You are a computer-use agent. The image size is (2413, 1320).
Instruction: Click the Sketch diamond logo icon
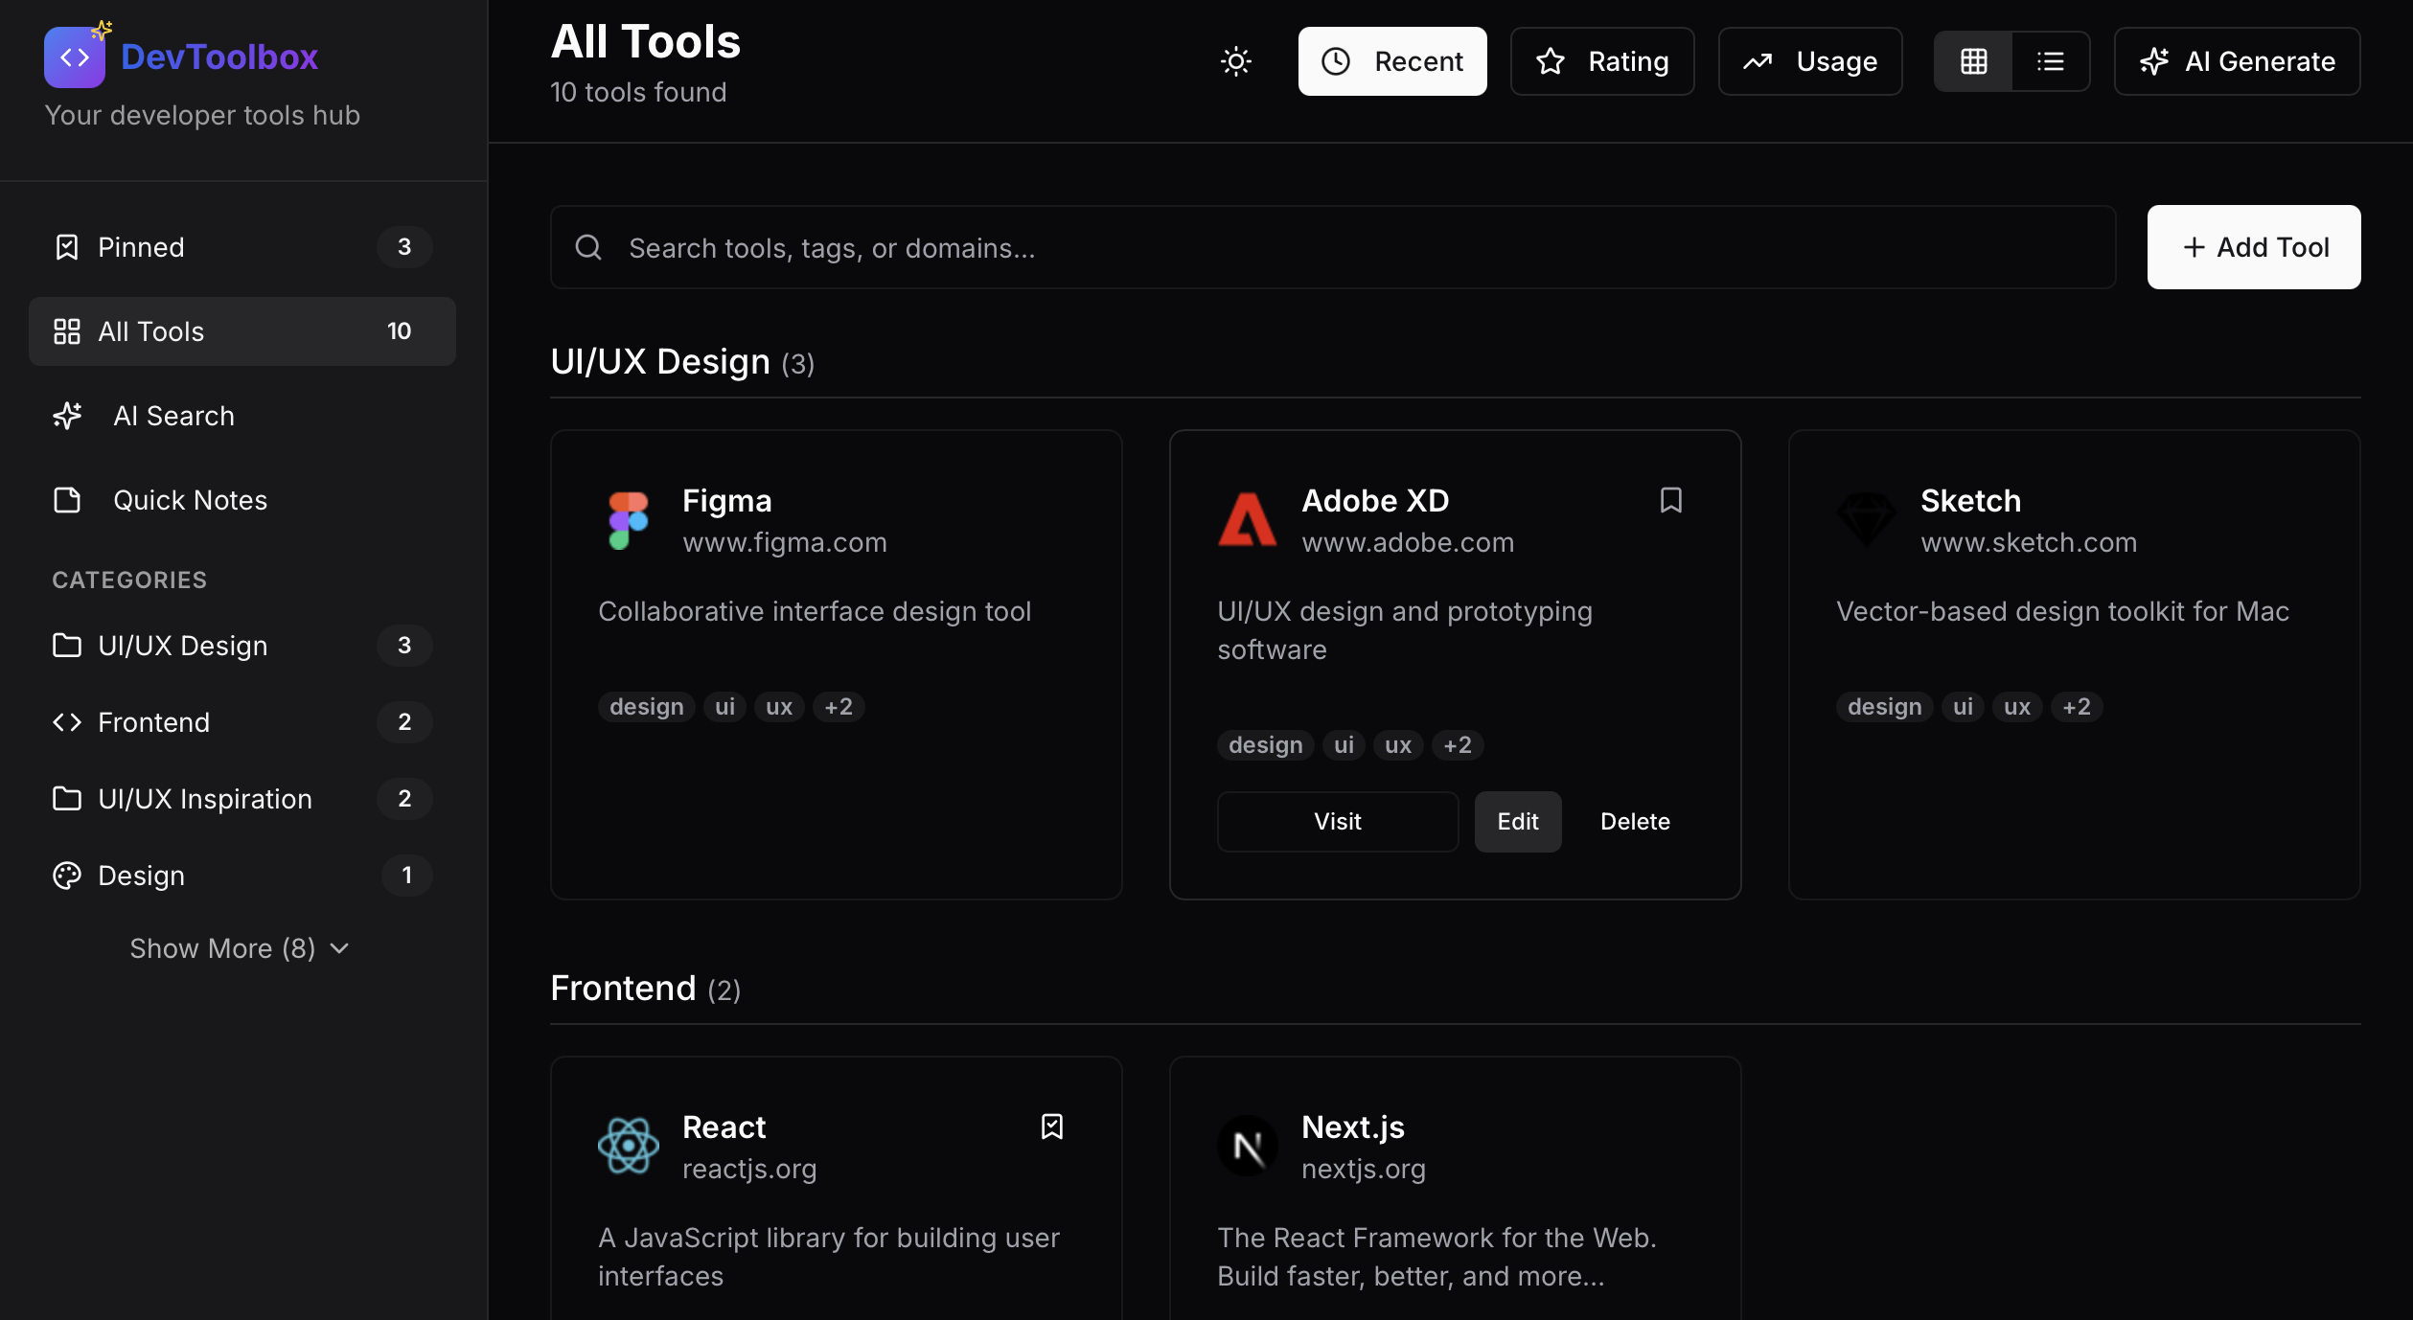(x=1867, y=519)
